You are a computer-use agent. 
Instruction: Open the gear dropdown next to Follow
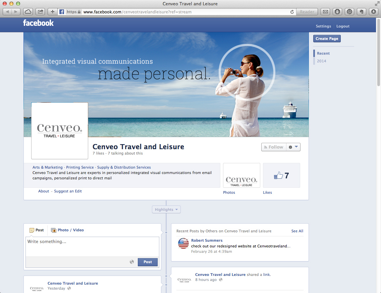tap(293, 147)
